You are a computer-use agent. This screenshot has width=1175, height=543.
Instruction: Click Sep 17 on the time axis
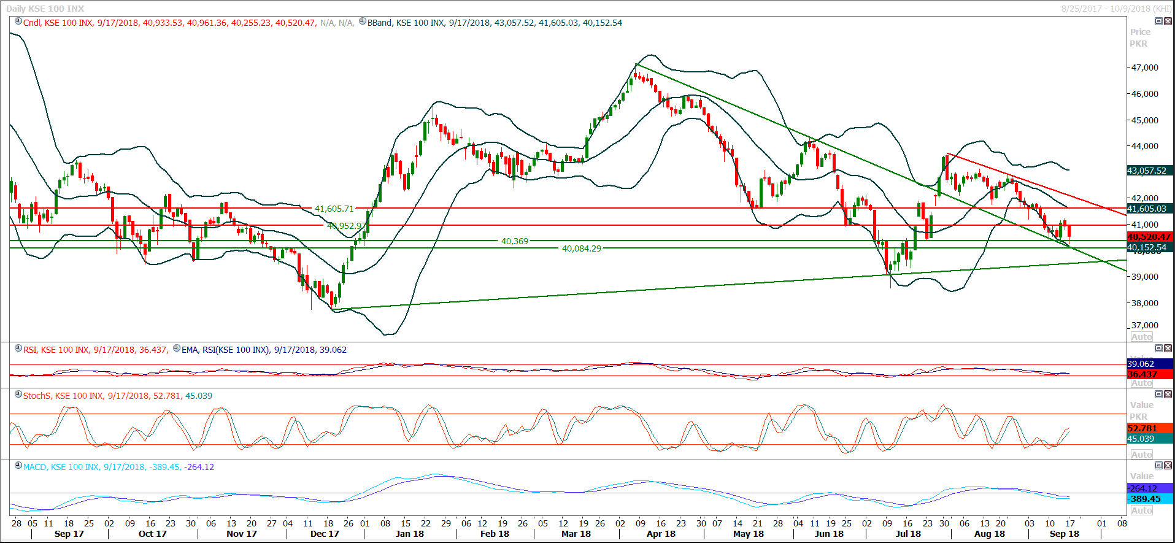click(x=69, y=534)
